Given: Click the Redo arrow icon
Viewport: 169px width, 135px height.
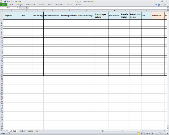Looking at the screenshot, I should pyautogui.click(x=12, y=1).
